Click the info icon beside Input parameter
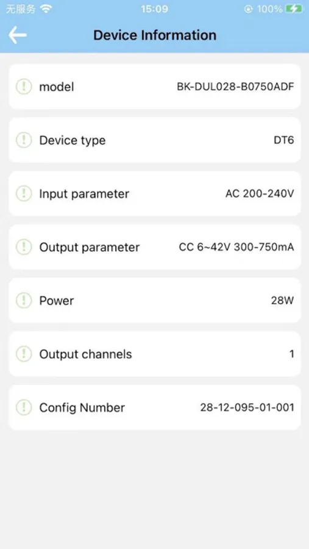Viewport: 309px width, 549px height. (x=24, y=193)
